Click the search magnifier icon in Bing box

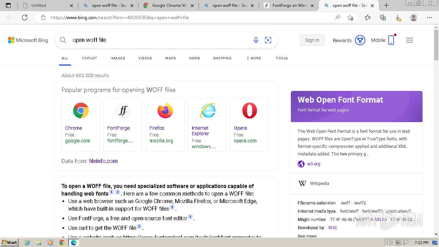point(63,40)
